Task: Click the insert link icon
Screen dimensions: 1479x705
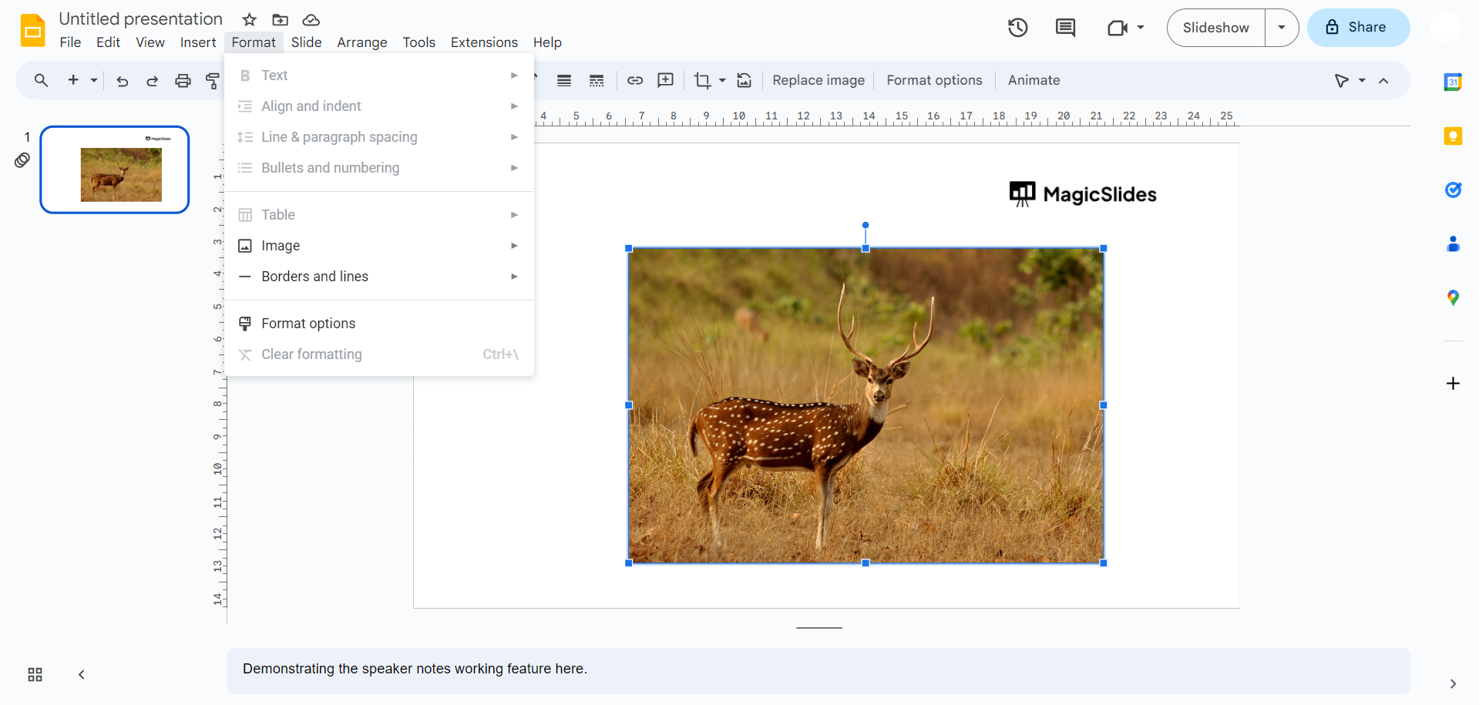Action: pyautogui.click(x=634, y=81)
